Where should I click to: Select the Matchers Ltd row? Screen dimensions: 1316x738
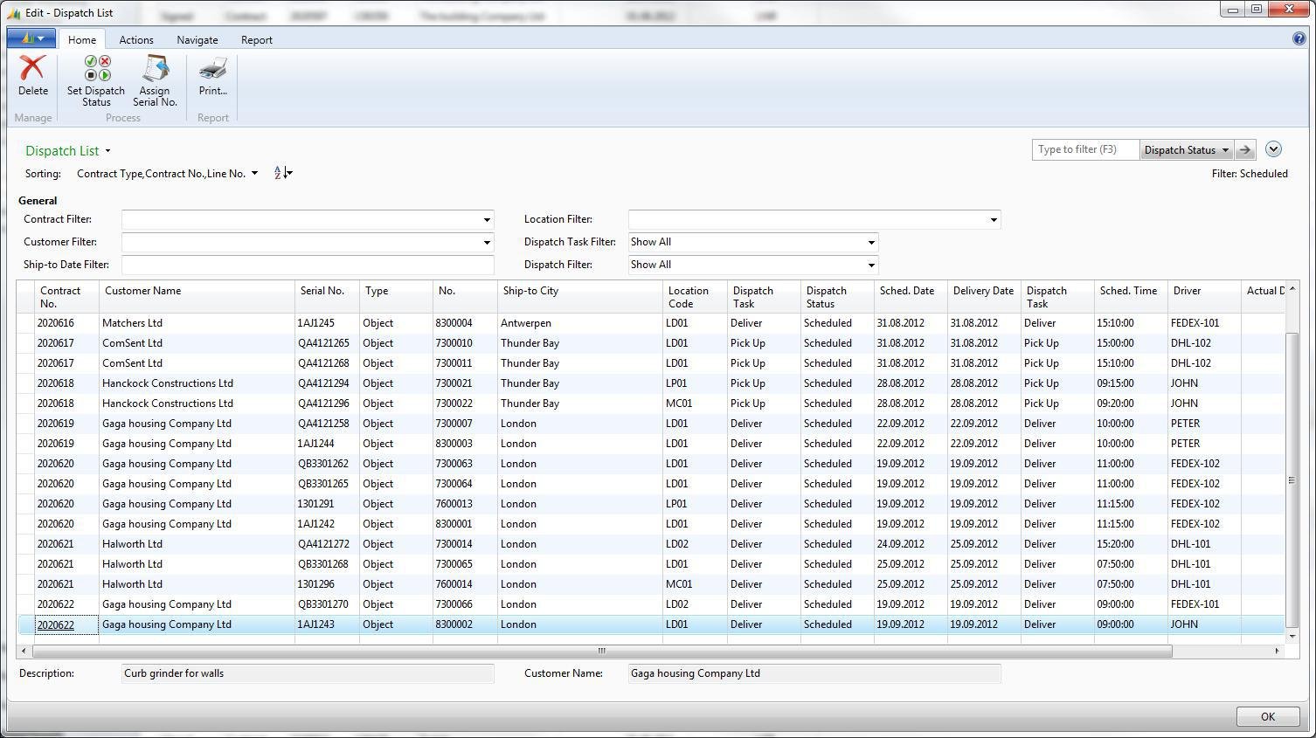pos(132,323)
